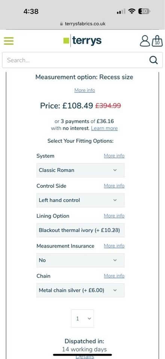The height and width of the screenshot is (359, 165).
Task: Click More info next to Lining Option
Action: [x=114, y=216]
